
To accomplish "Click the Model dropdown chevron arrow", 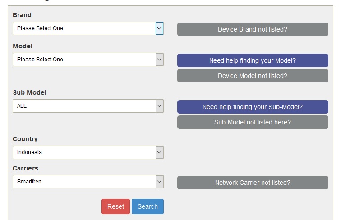I will [159, 60].
